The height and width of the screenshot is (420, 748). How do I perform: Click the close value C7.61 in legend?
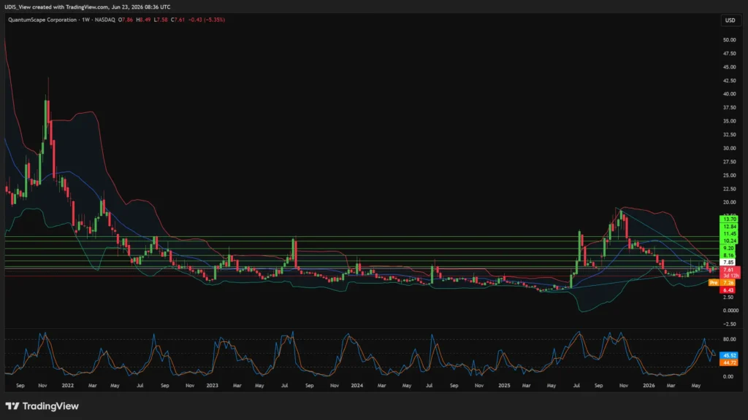coord(178,20)
